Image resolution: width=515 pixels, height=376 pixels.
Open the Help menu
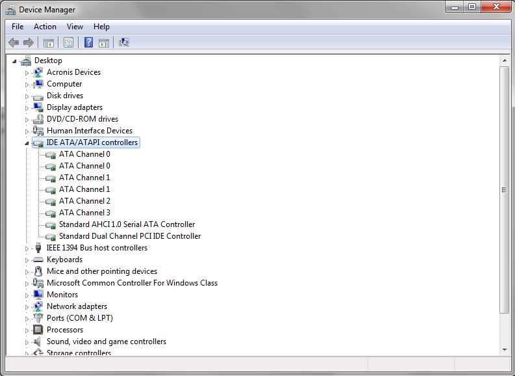click(101, 27)
